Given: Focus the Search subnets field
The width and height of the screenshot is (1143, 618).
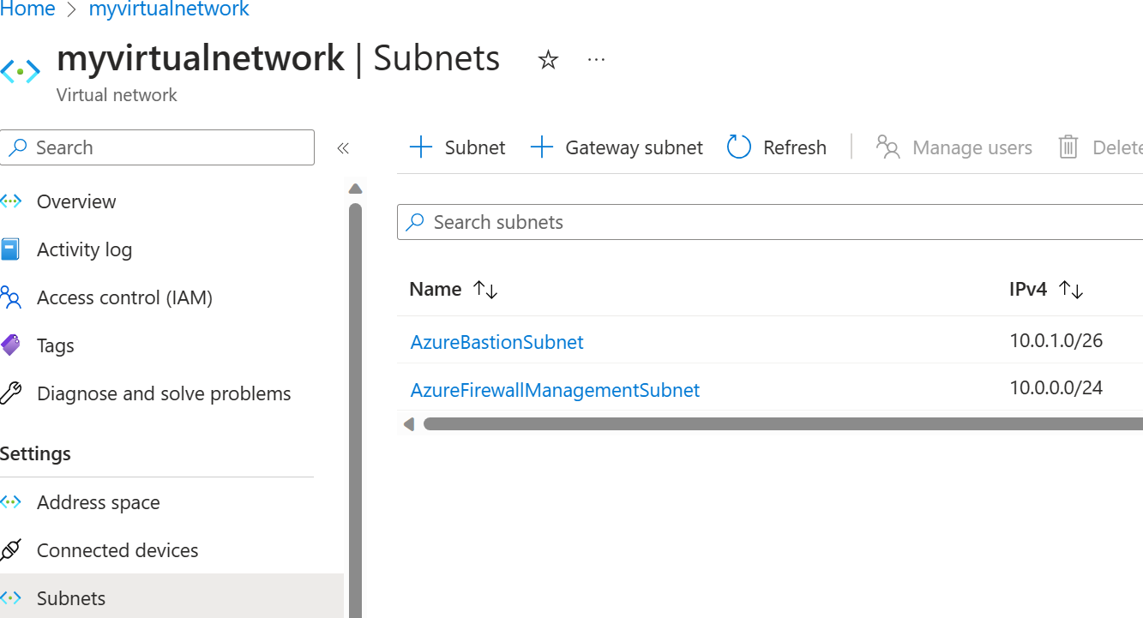Looking at the screenshot, I should point(770,222).
